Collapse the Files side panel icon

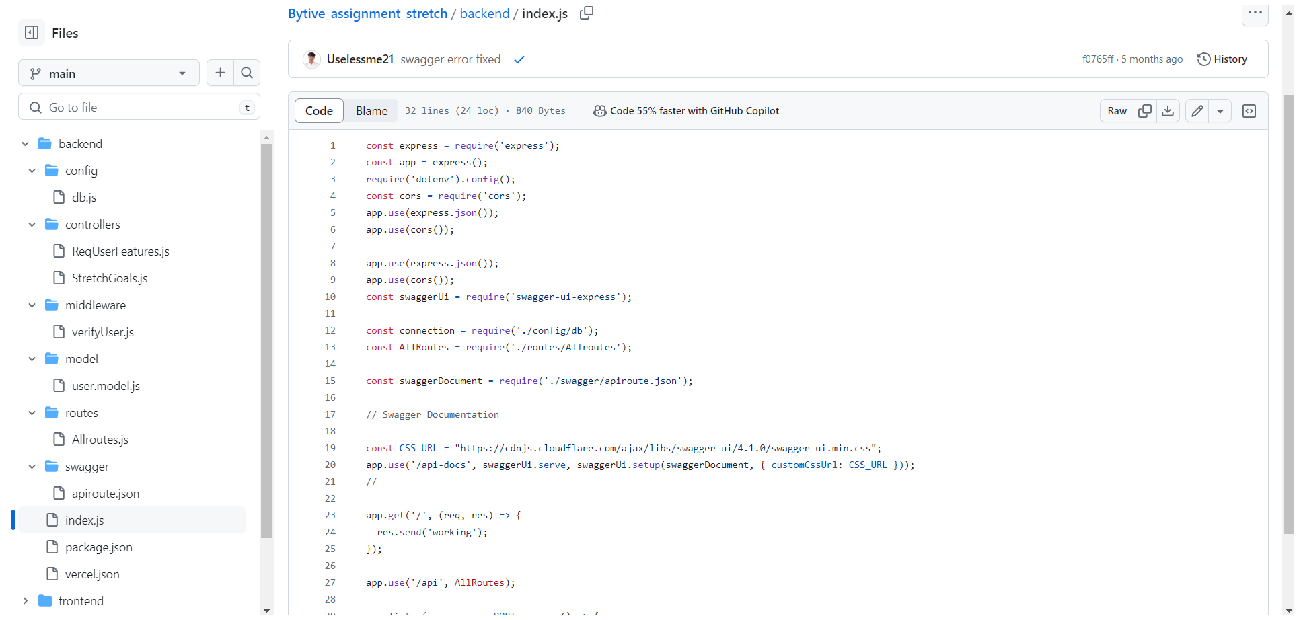(x=32, y=32)
